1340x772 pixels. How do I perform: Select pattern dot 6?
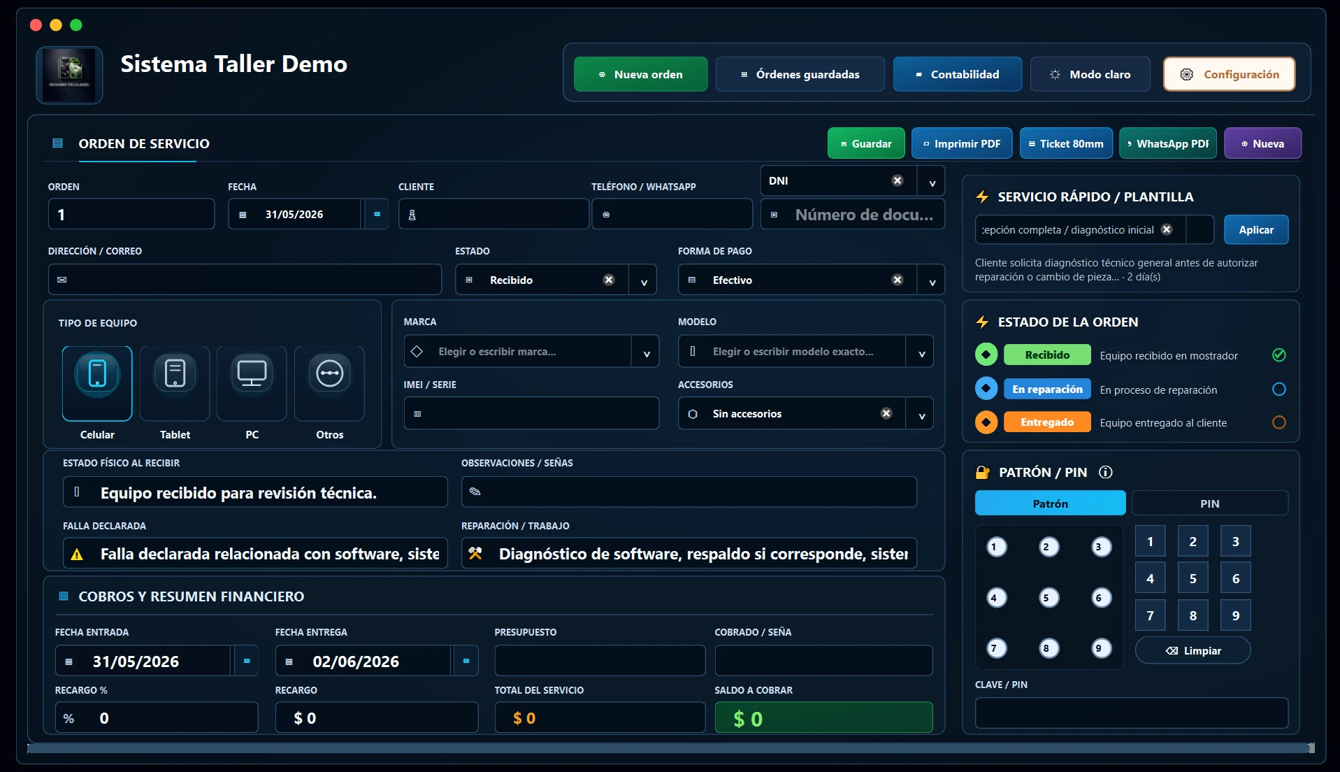coord(1101,598)
